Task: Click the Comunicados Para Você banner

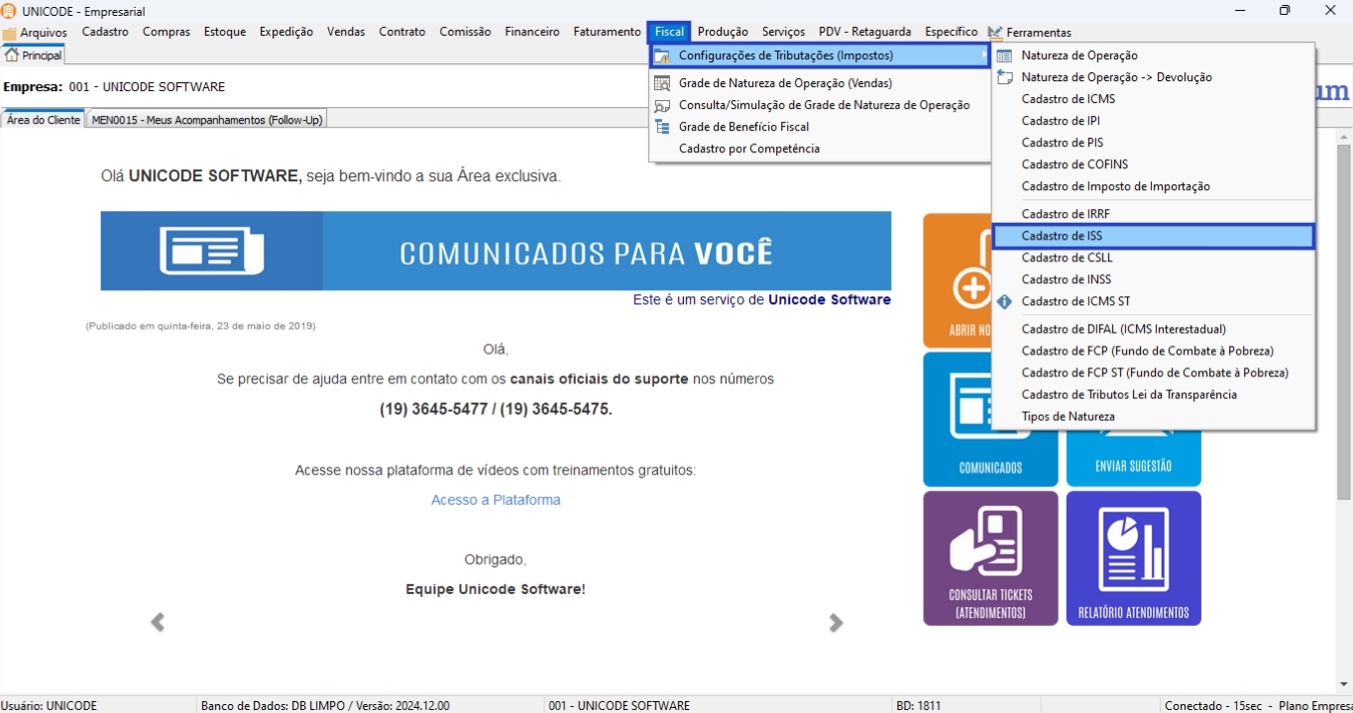Action: point(496,251)
